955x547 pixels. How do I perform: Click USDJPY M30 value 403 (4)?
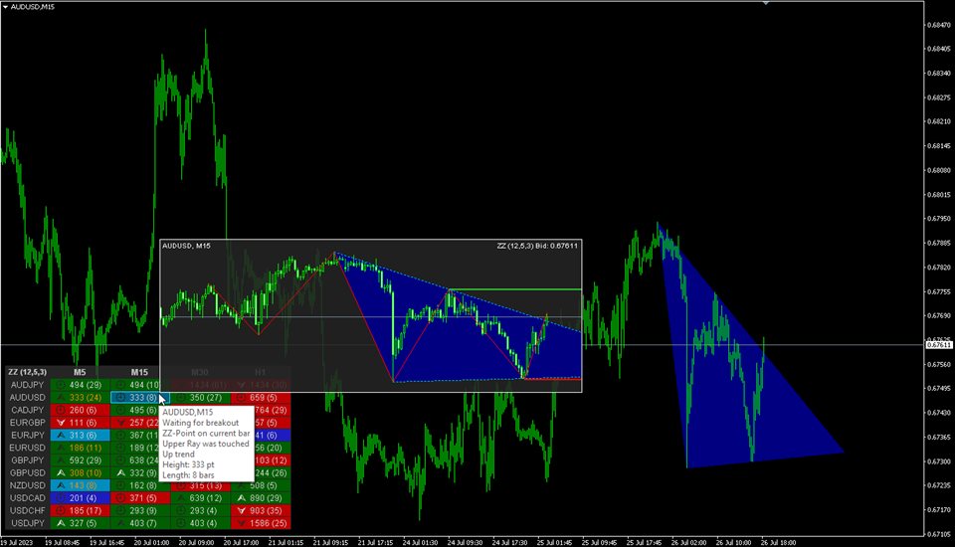[203, 523]
